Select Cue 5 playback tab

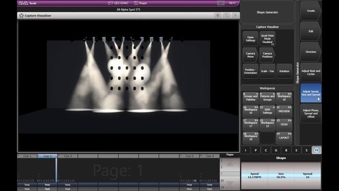190,156
